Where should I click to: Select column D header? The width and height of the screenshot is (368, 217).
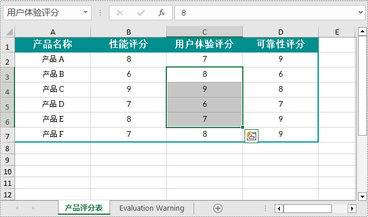[x=280, y=32]
